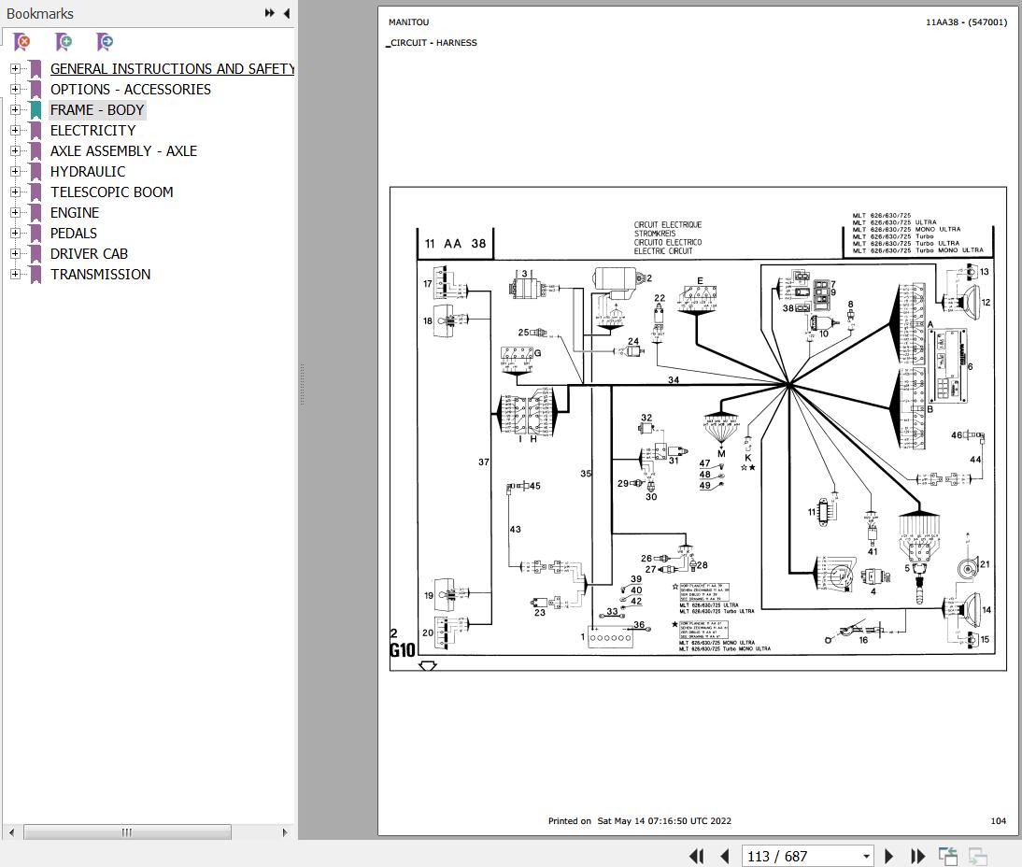Open the DRIVER CAB bookmark
Viewport: 1022px width, 867px height.
point(89,253)
